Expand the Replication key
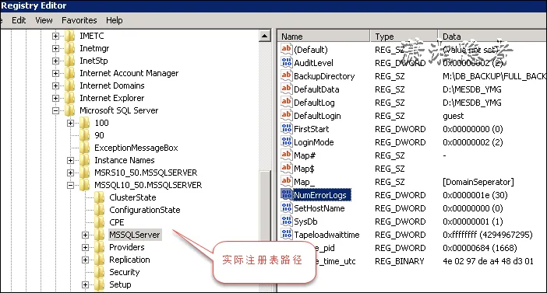547x293 pixels. (x=85, y=260)
